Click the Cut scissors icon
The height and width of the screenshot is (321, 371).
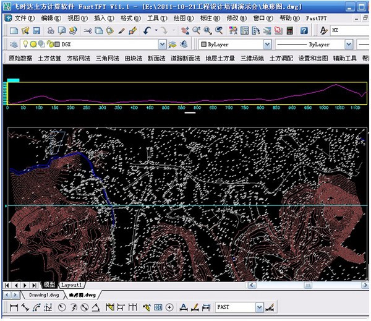(88, 30)
